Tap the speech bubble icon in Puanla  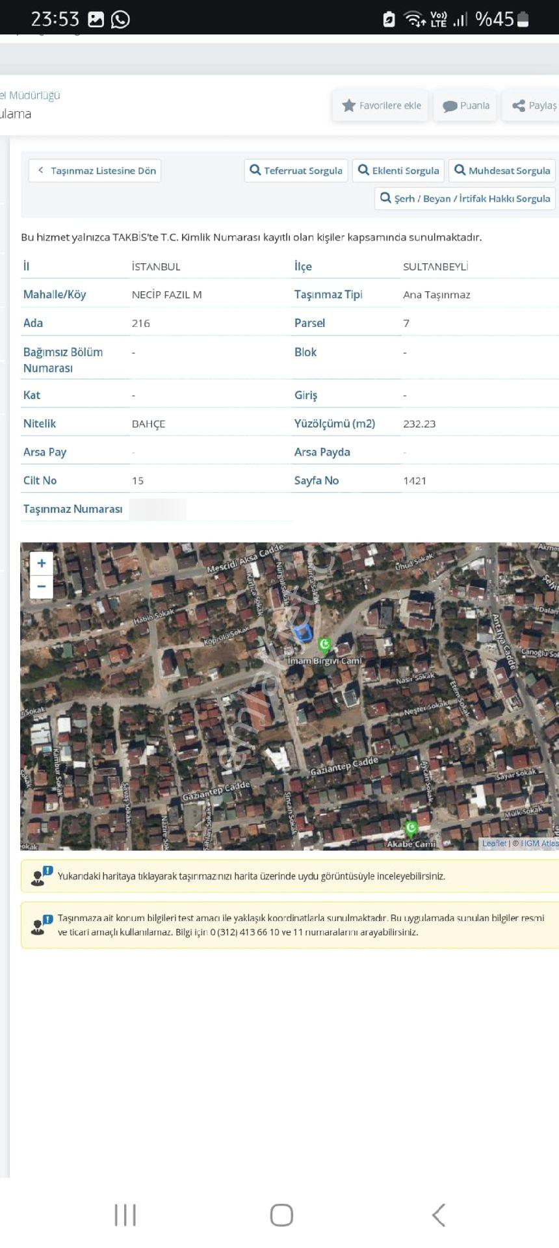[x=450, y=106]
